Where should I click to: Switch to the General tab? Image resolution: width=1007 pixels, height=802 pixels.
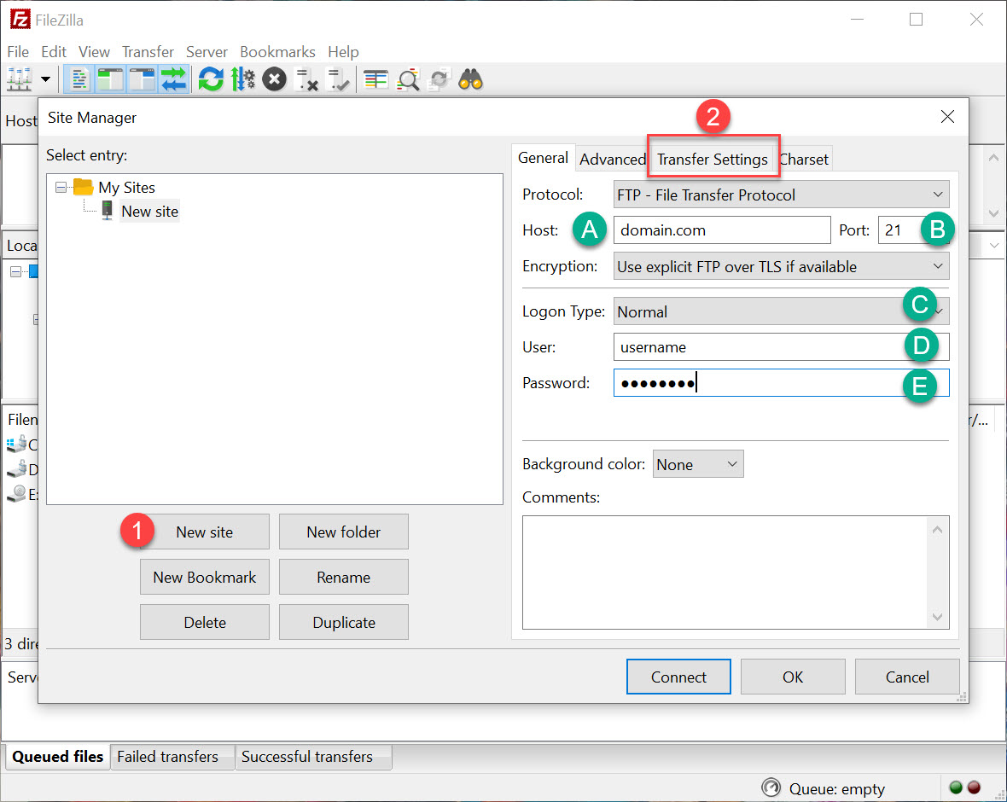pyautogui.click(x=543, y=158)
